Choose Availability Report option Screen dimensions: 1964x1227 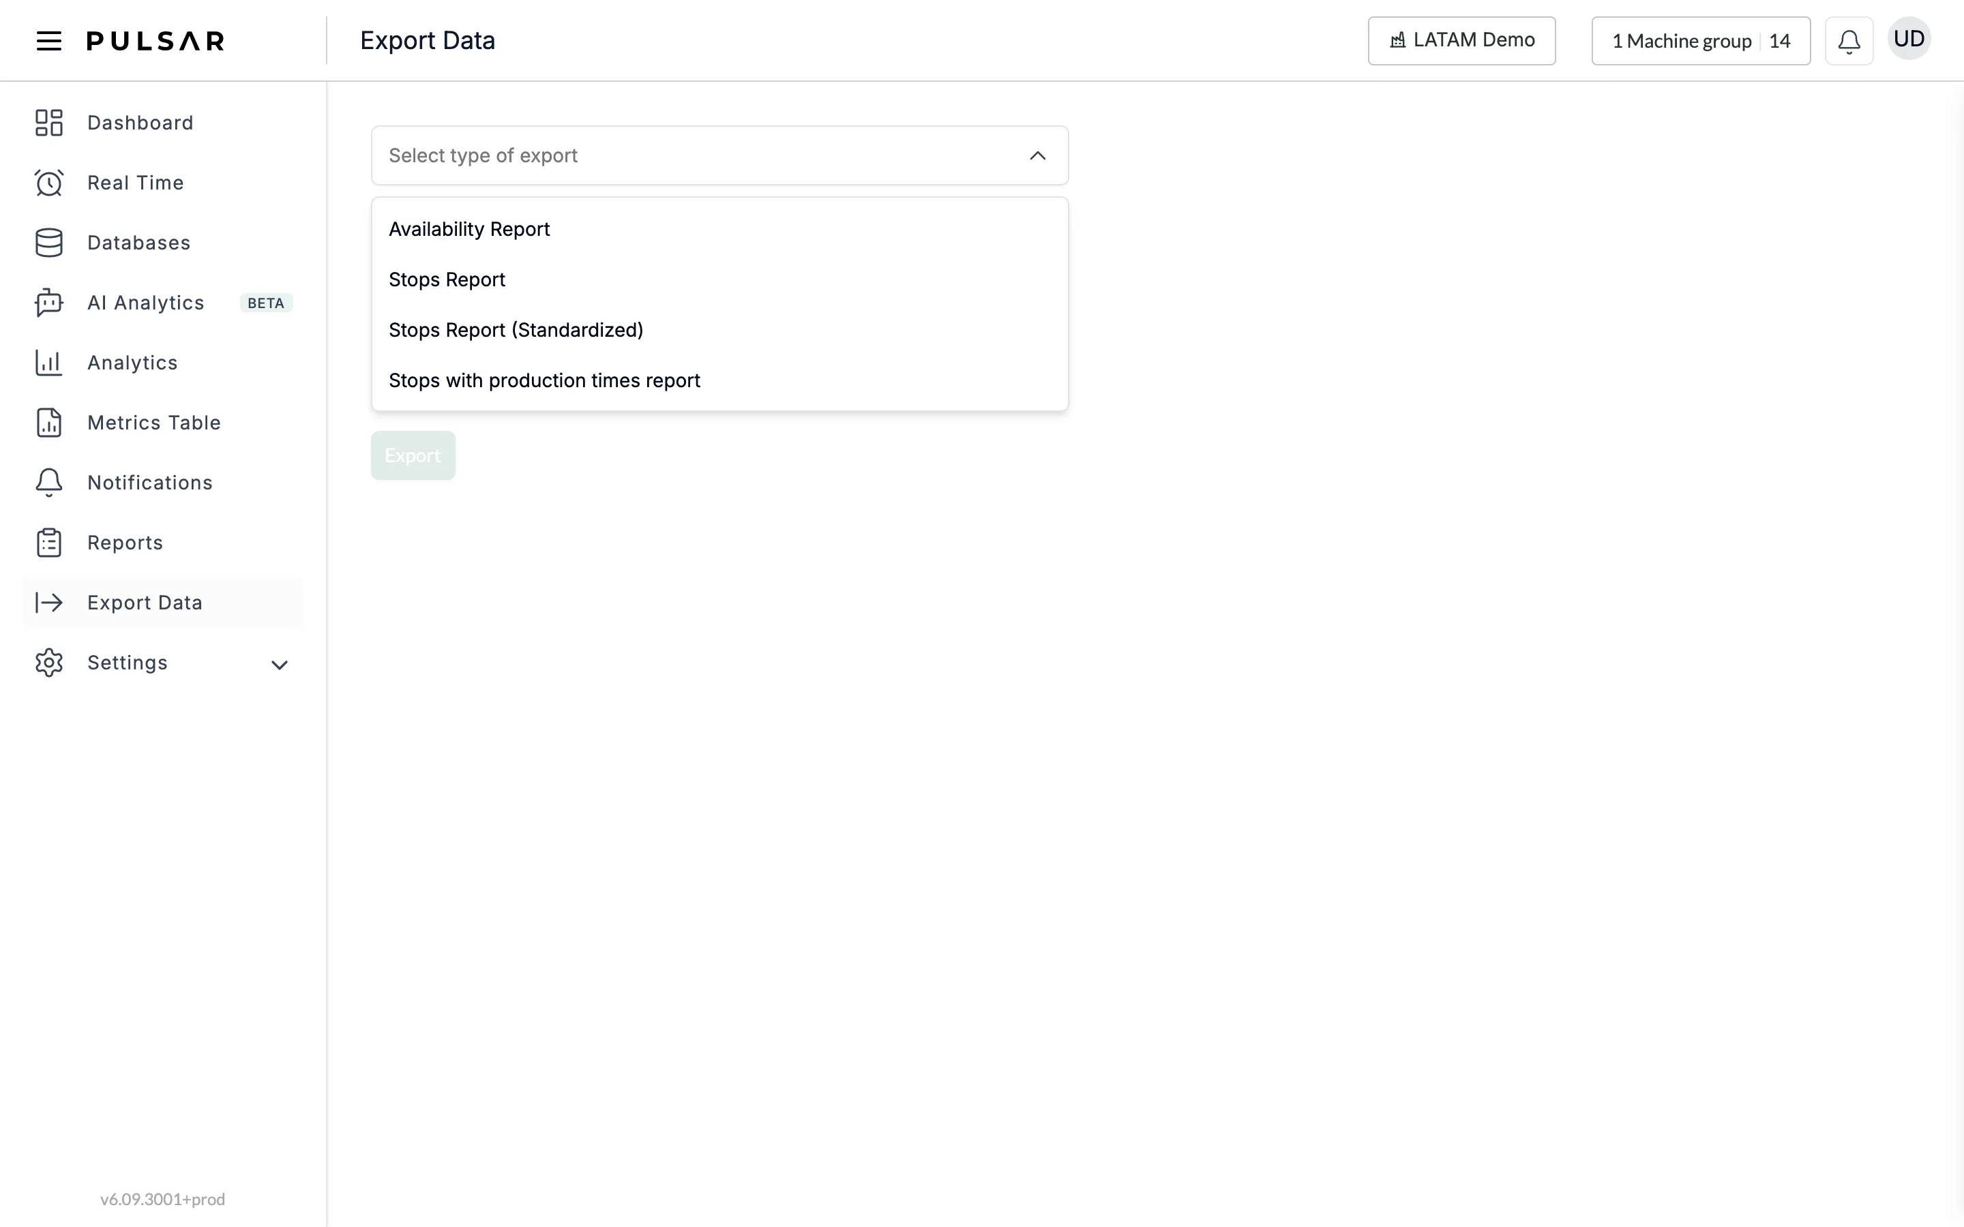coord(720,229)
